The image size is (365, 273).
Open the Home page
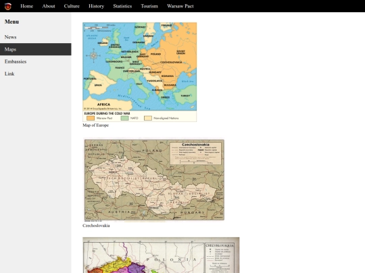tap(27, 6)
